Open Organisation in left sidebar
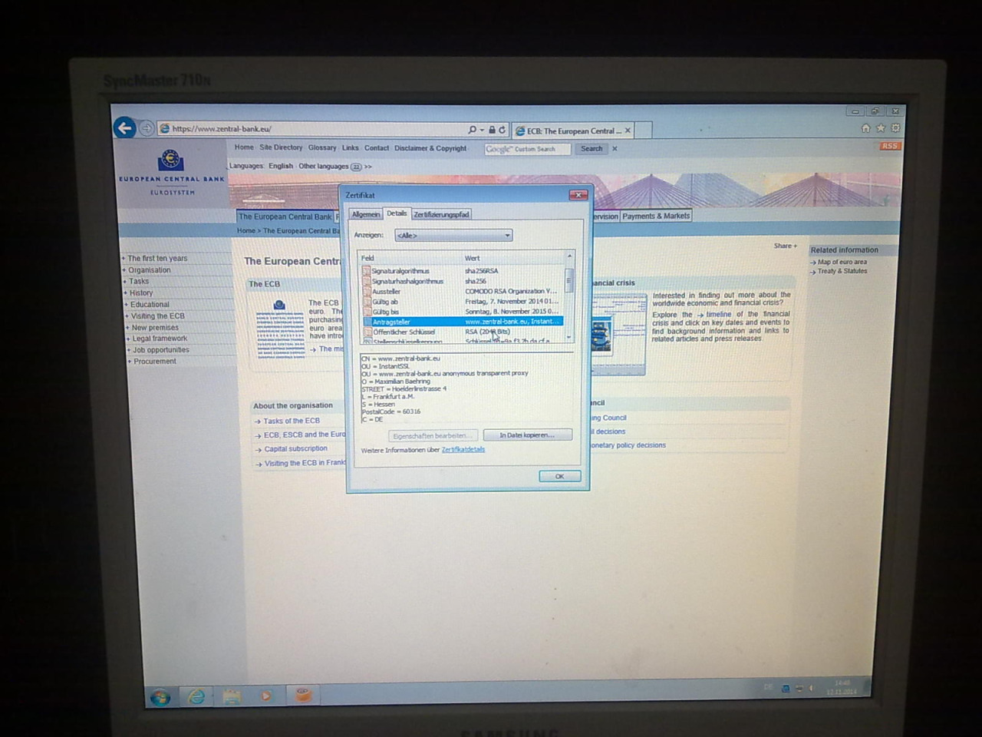The width and height of the screenshot is (982, 737). coord(149,270)
